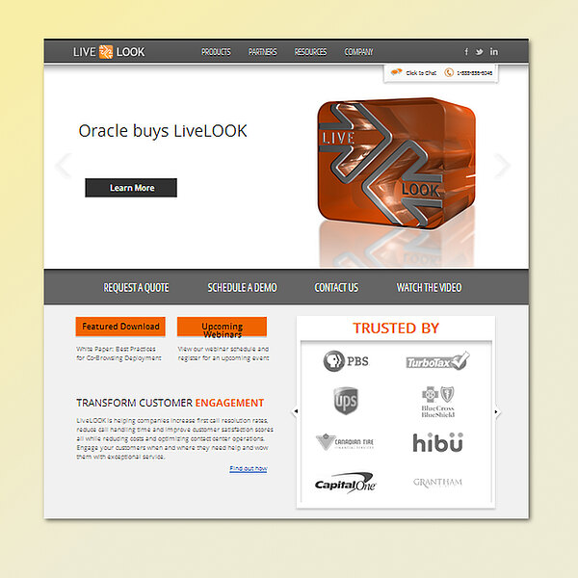Click the BlueCross BlueShield logo
Screen dimensions: 578x578
click(438, 402)
